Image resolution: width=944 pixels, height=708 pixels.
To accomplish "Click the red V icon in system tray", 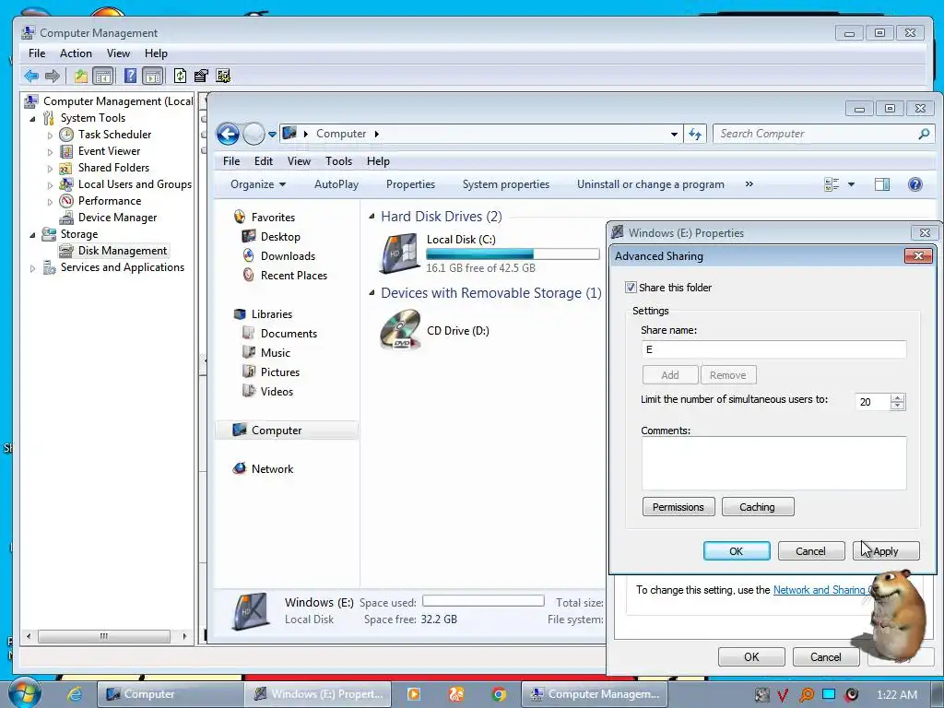I will pyautogui.click(x=782, y=695).
